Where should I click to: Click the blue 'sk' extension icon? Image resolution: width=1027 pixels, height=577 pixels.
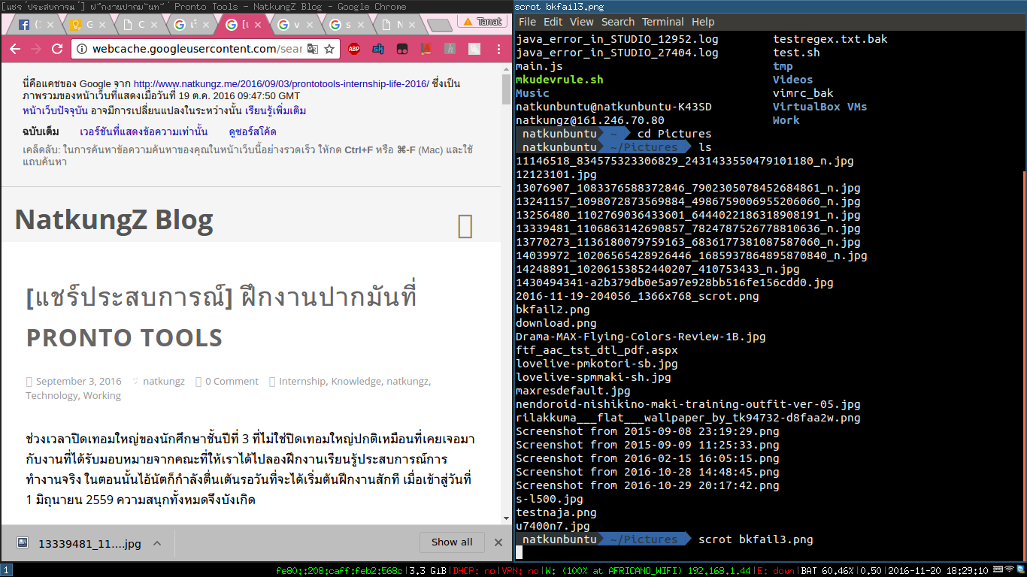377,50
